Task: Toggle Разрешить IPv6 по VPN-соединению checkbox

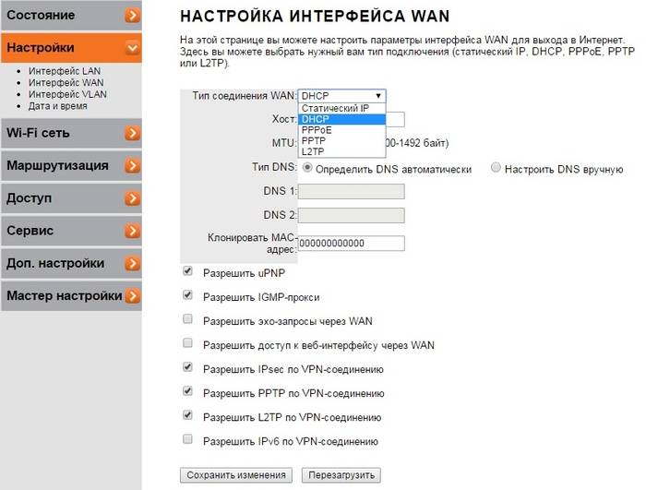Action: (x=188, y=440)
